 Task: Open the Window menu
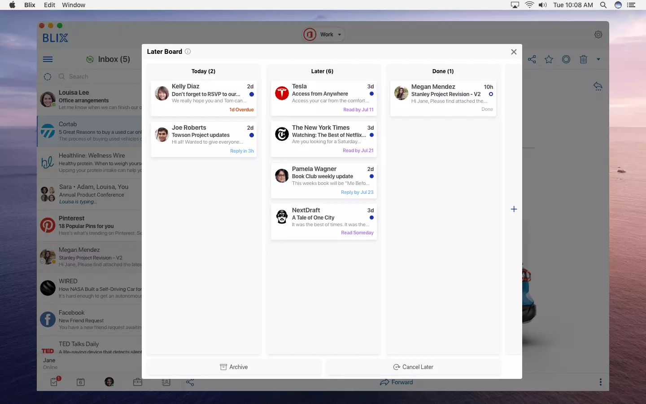point(74,5)
